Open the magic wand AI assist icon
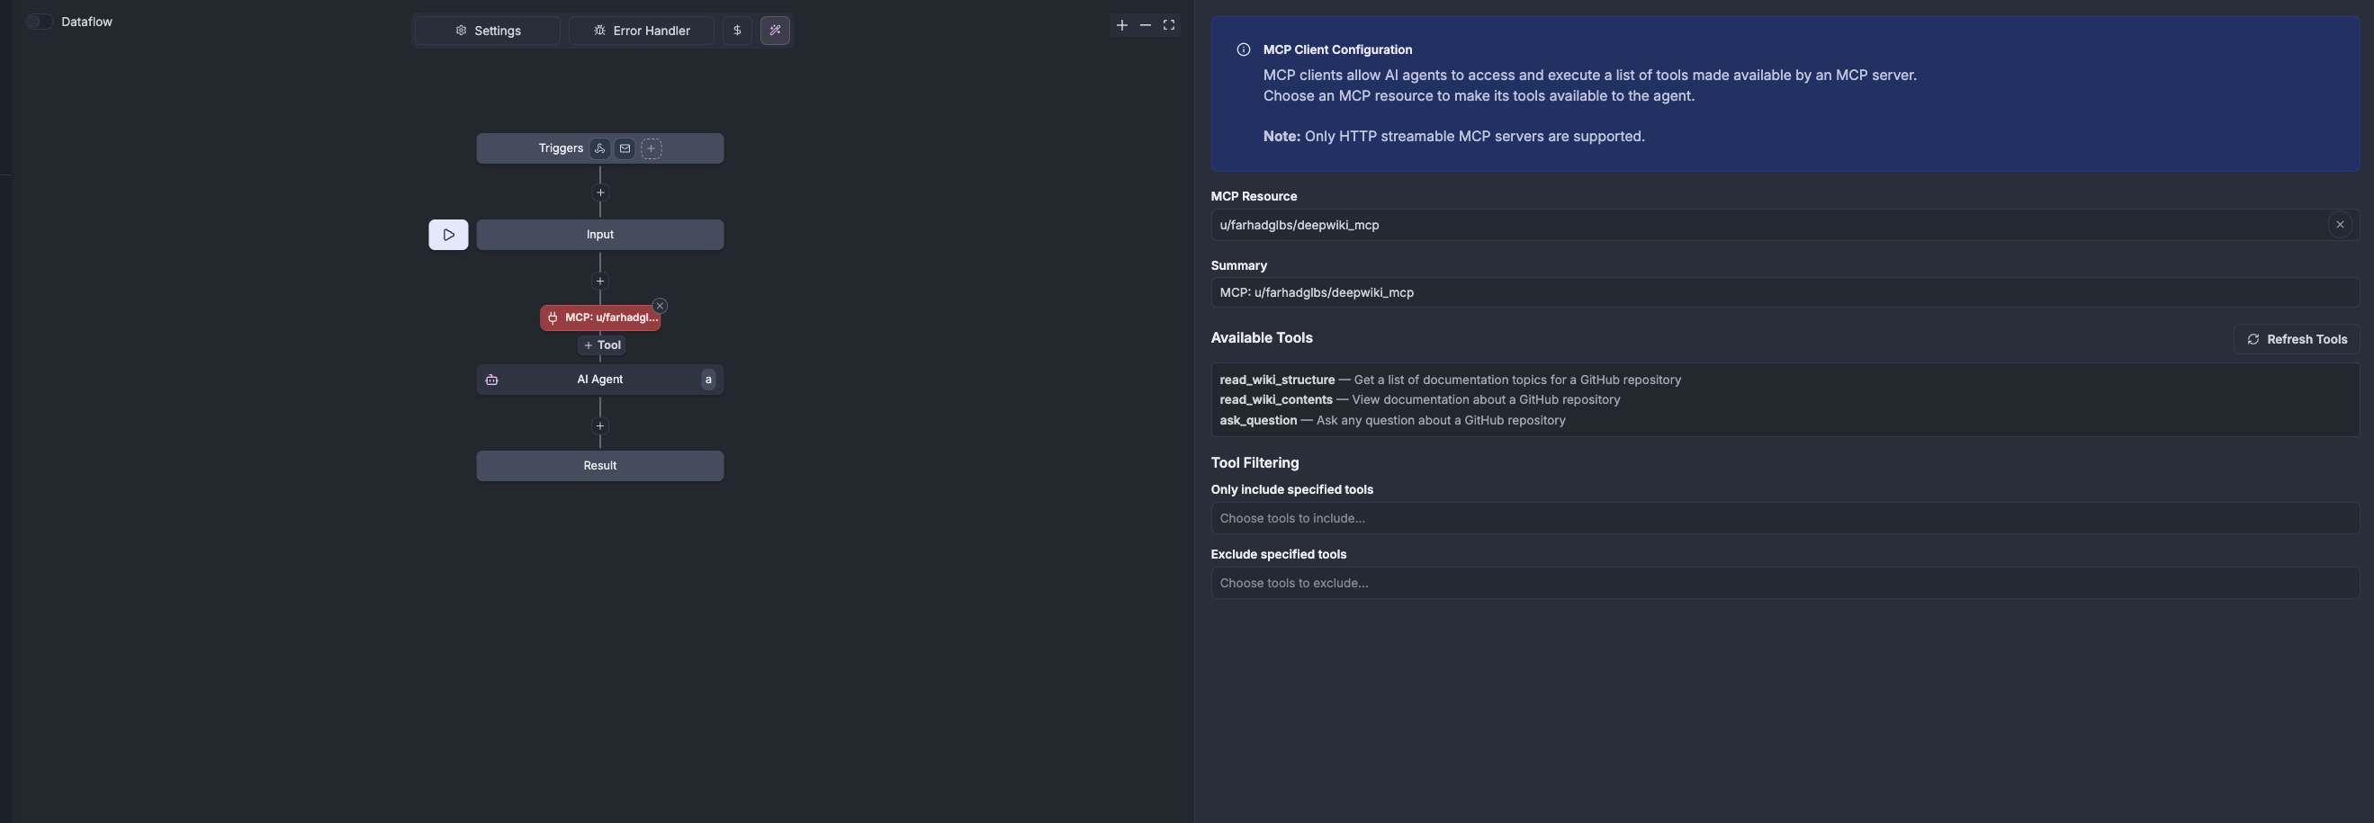The height and width of the screenshot is (823, 2374). pos(775,31)
